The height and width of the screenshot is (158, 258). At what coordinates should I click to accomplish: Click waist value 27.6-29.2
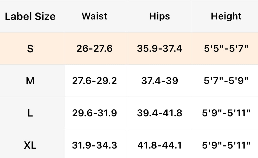[x=95, y=81]
